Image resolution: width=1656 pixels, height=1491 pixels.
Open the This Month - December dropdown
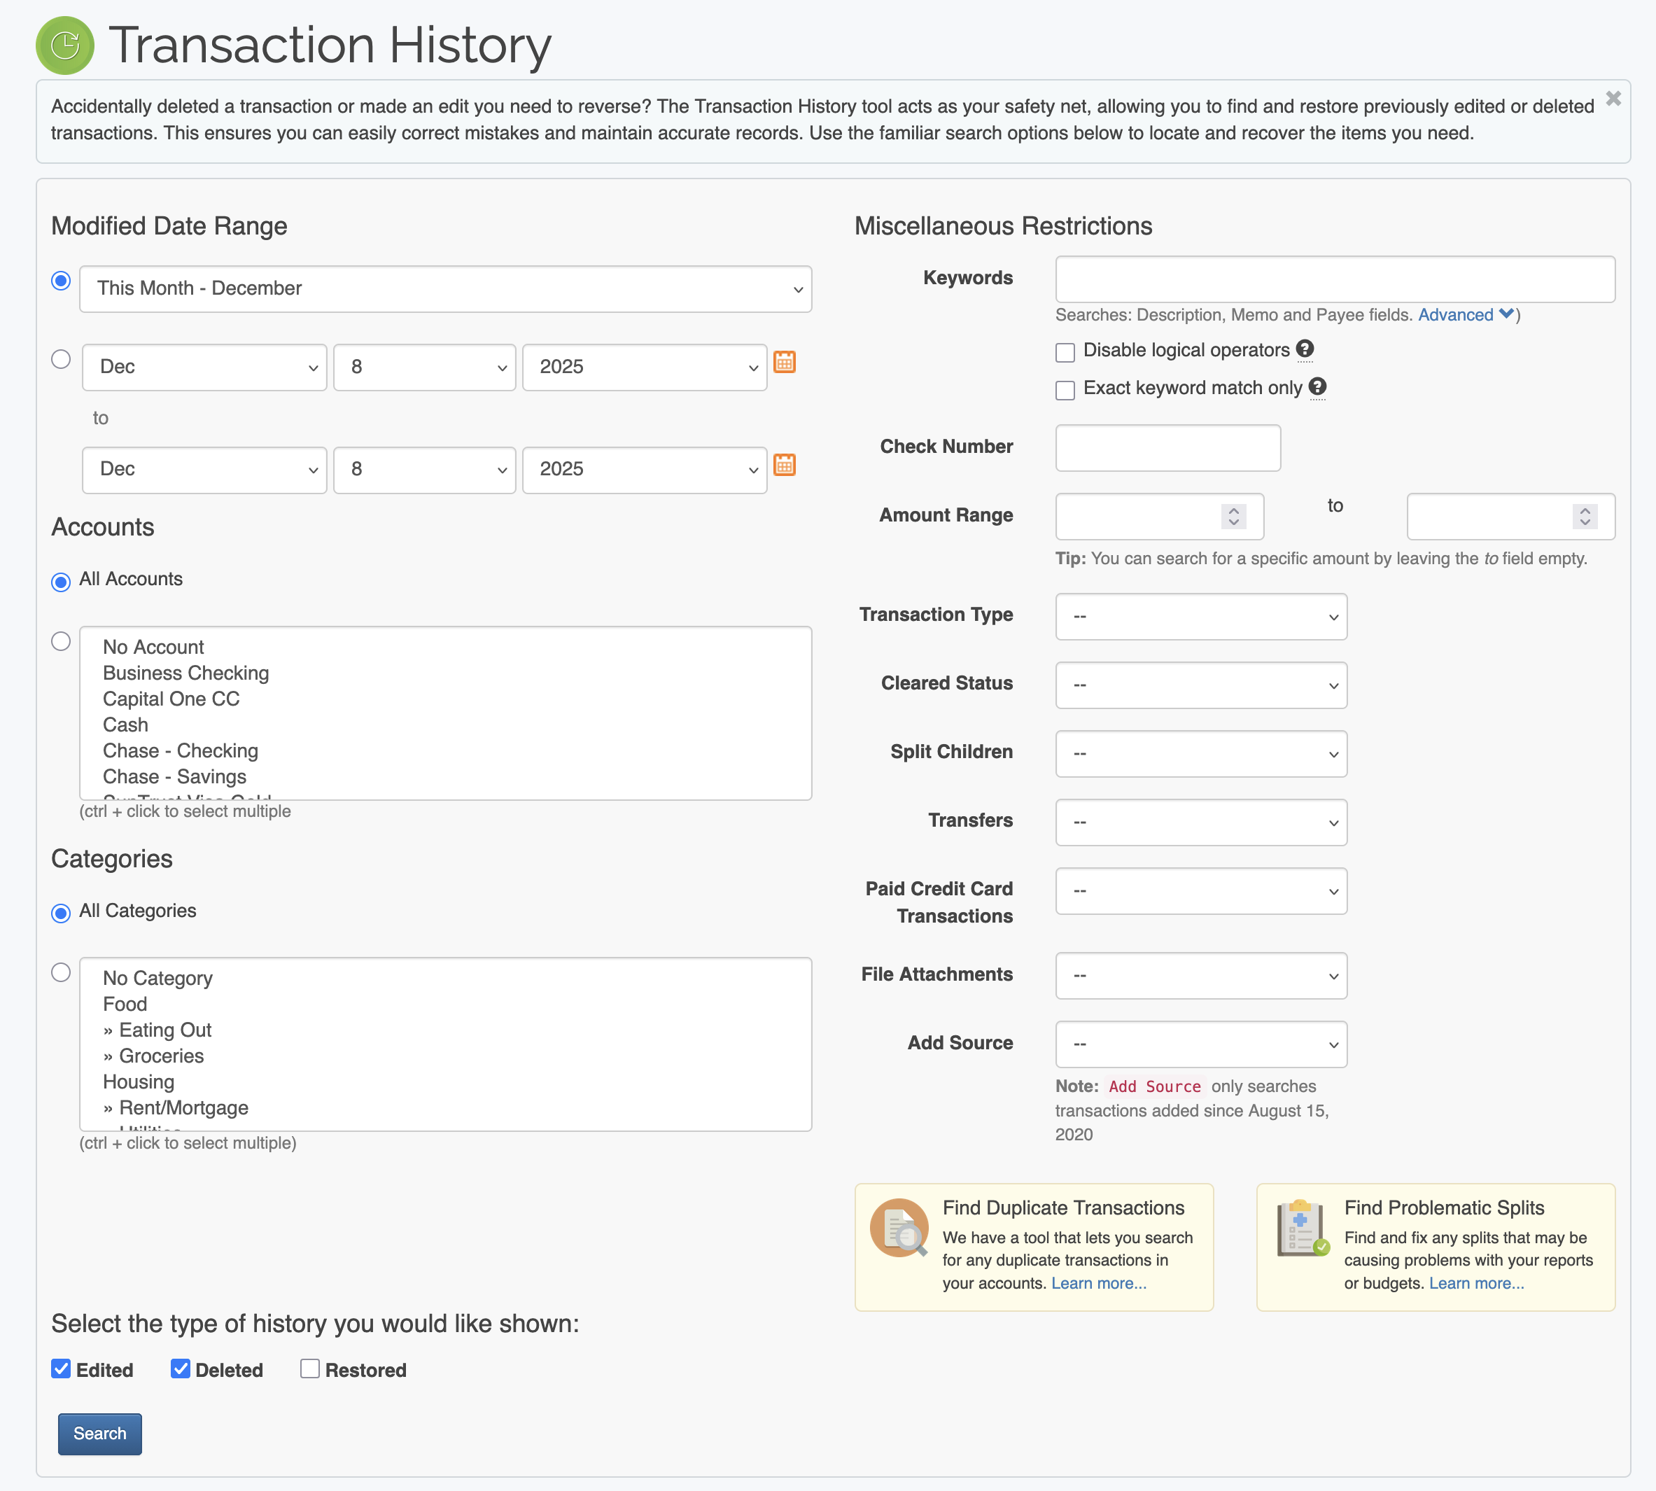(x=446, y=288)
